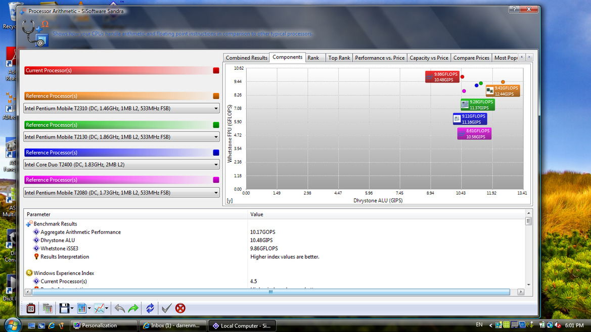
Task: Expand the bar chart report dropdown arrow
Action: tap(89, 308)
